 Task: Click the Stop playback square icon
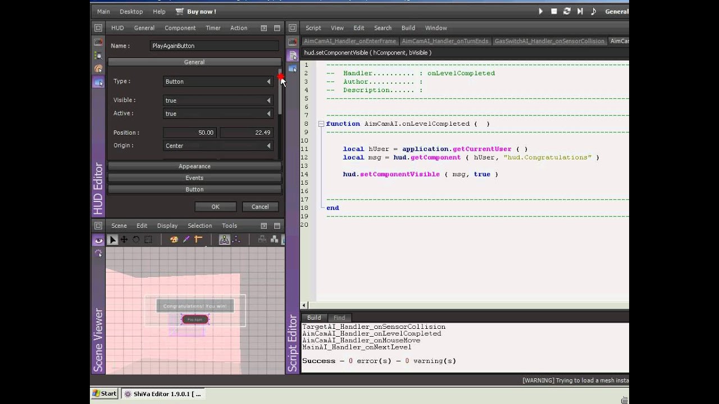click(x=554, y=11)
